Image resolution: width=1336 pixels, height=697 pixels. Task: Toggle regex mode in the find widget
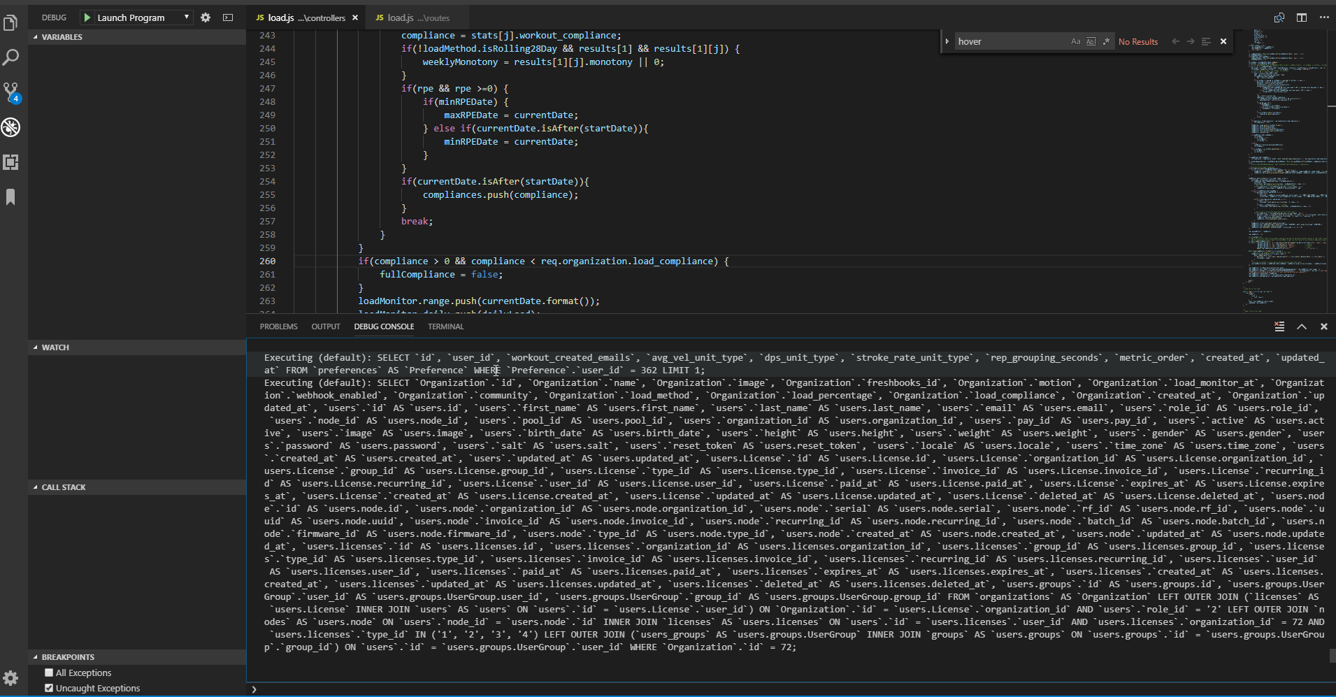tap(1107, 41)
